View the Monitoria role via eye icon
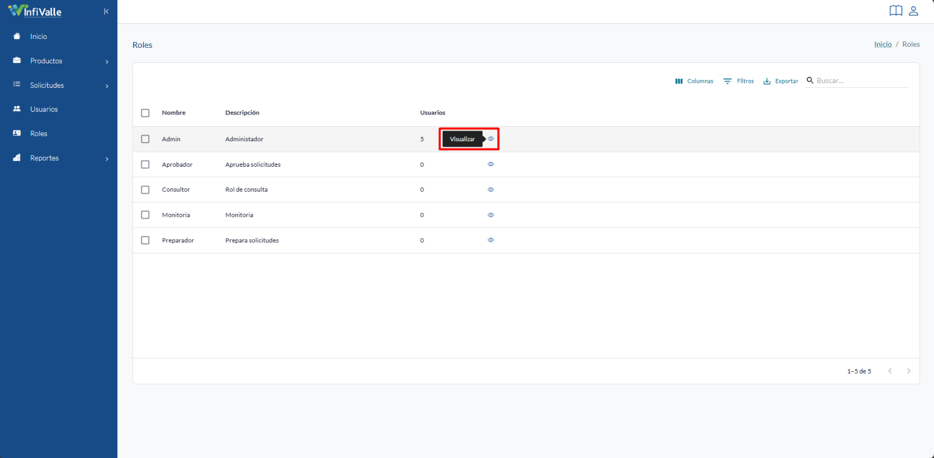934x458 pixels. 491,215
